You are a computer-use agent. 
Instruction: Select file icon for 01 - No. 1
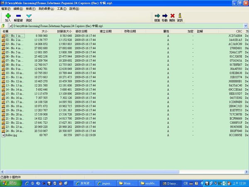[x=3, y=36]
